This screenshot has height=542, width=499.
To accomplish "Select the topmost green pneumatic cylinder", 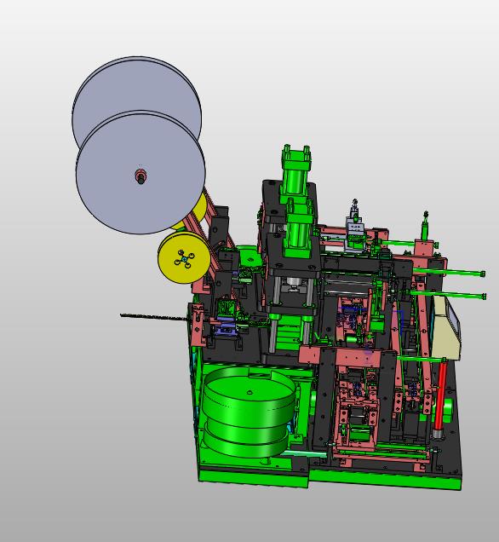I will [x=296, y=172].
